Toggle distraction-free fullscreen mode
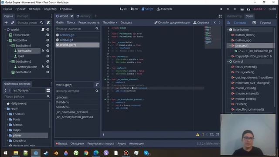The height and width of the screenshot is (157, 279). [220, 16]
